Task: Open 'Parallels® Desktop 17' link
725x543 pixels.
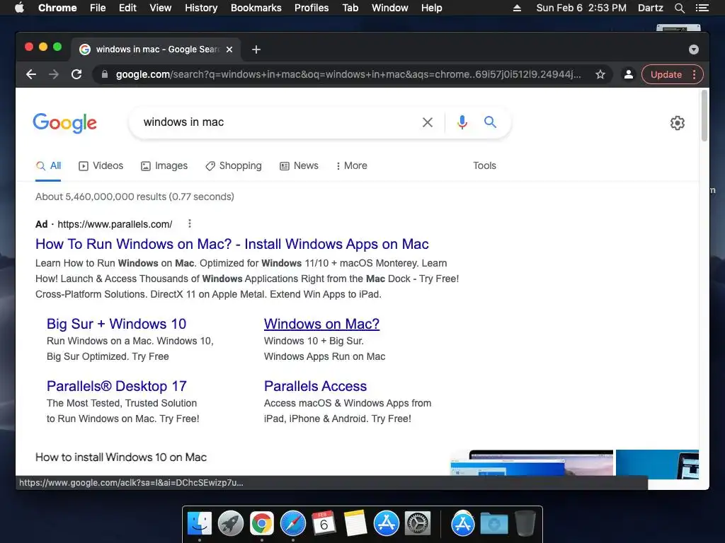Action: (117, 386)
